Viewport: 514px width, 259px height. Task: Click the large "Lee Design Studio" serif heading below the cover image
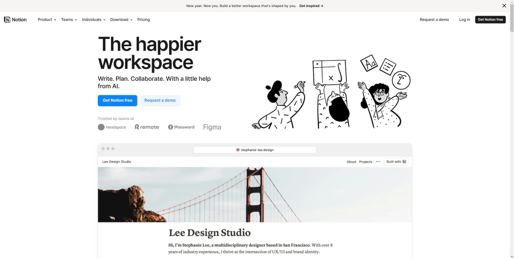coord(210,233)
